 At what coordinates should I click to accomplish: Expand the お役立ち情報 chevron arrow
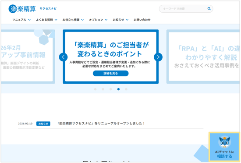(82, 20)
